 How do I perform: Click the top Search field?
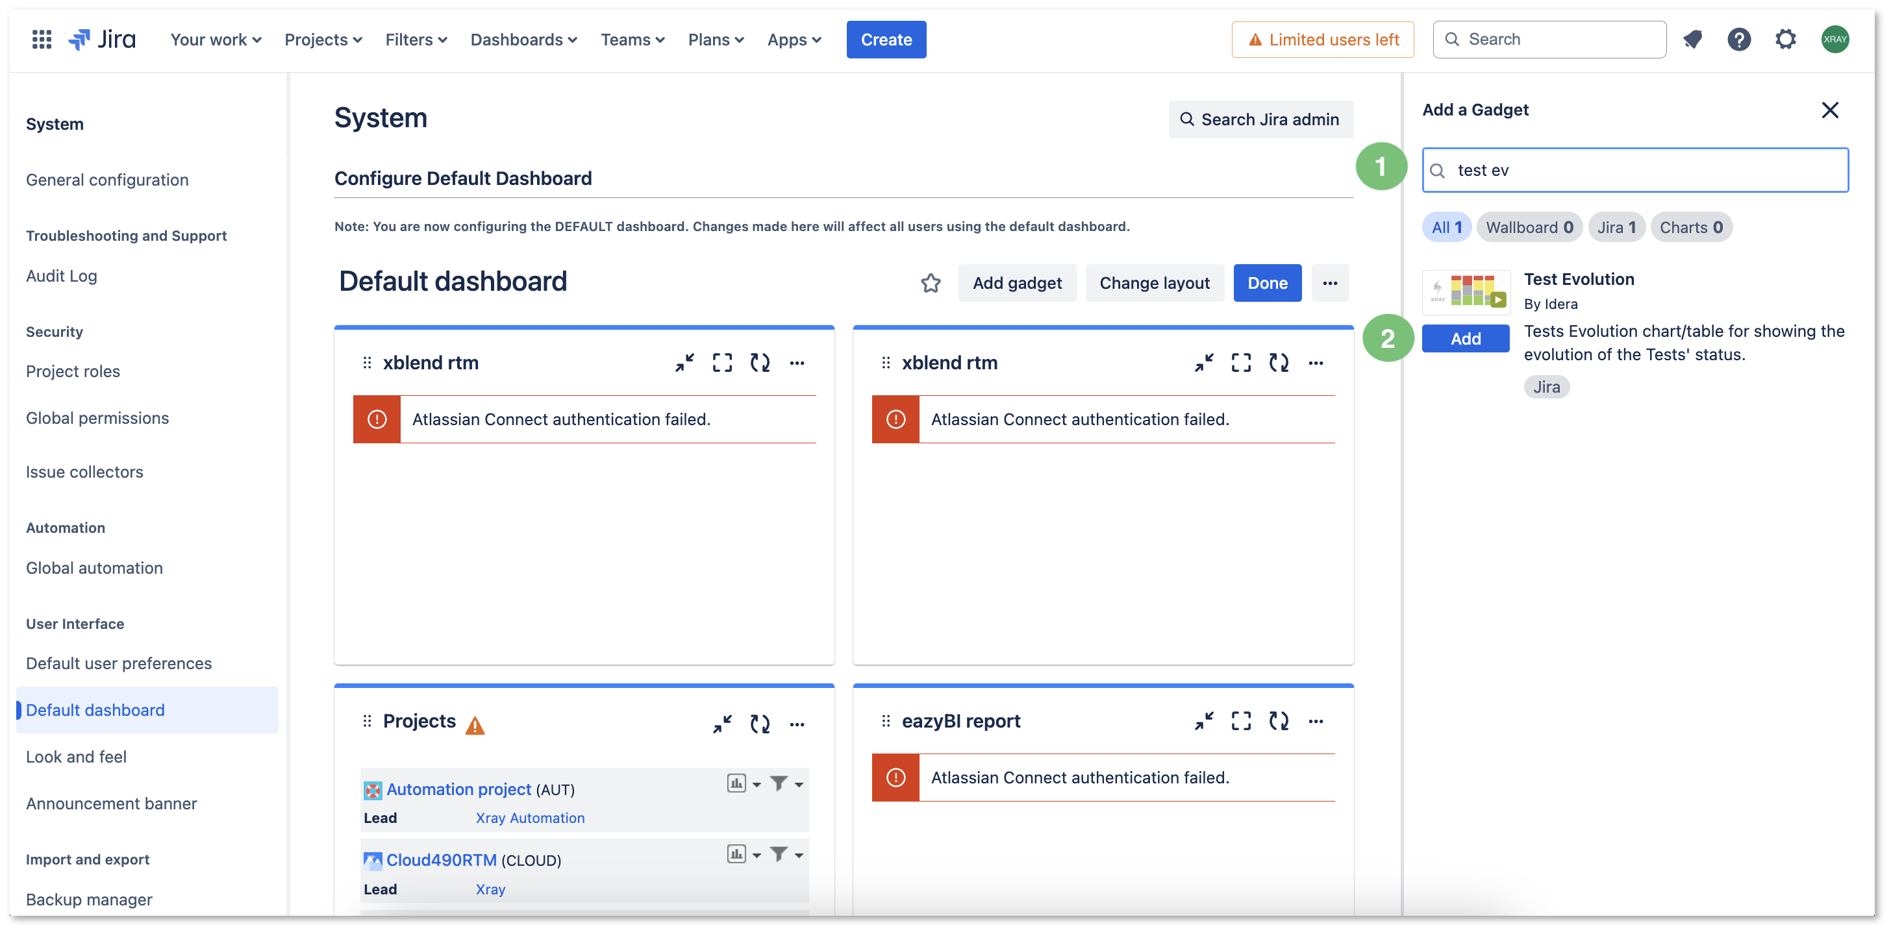[1549, 40]
